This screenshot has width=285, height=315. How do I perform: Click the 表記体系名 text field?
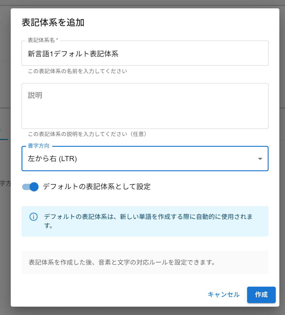click(x=145, y=54)
